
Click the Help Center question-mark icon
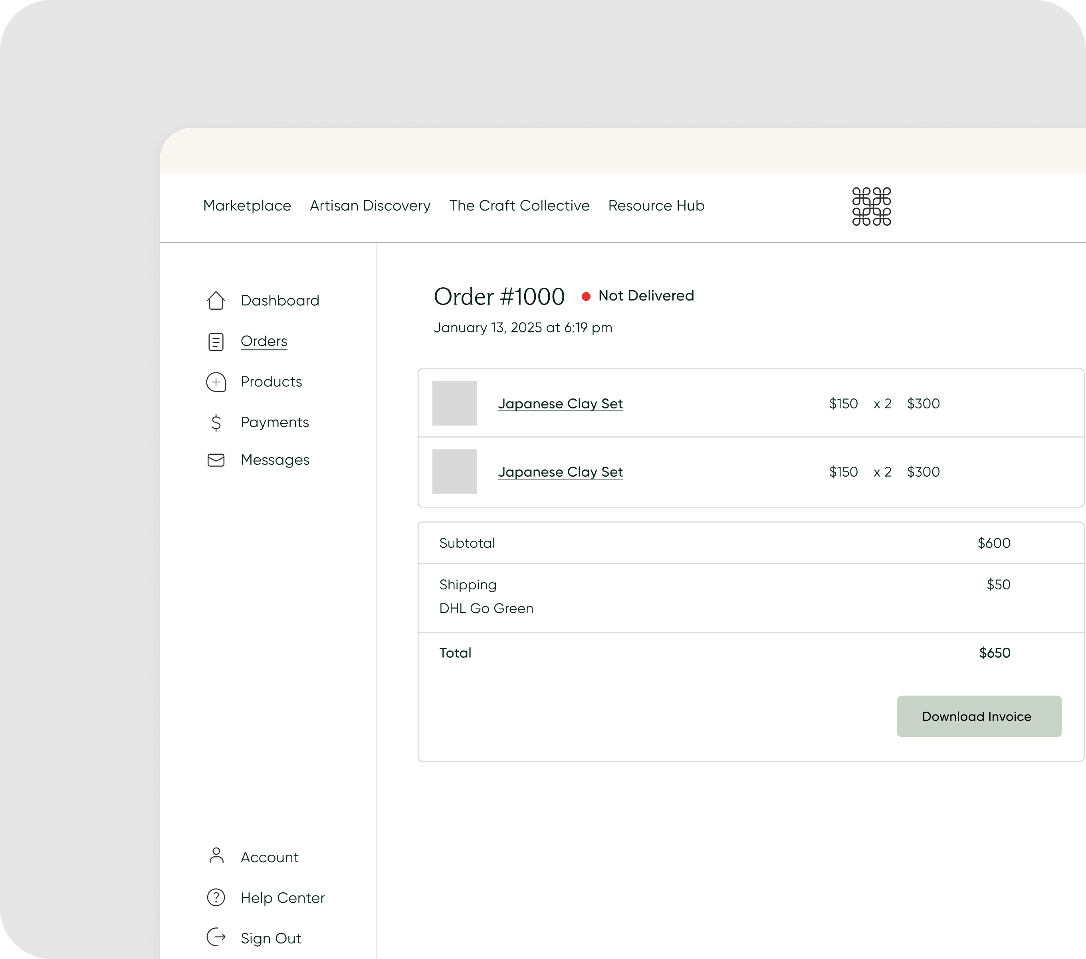tap(216, 897)
